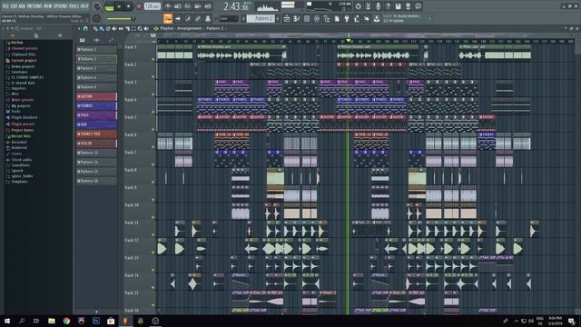Mute Track 2 with its green dot
Viewport: 581px width, 327px height.
153,76
